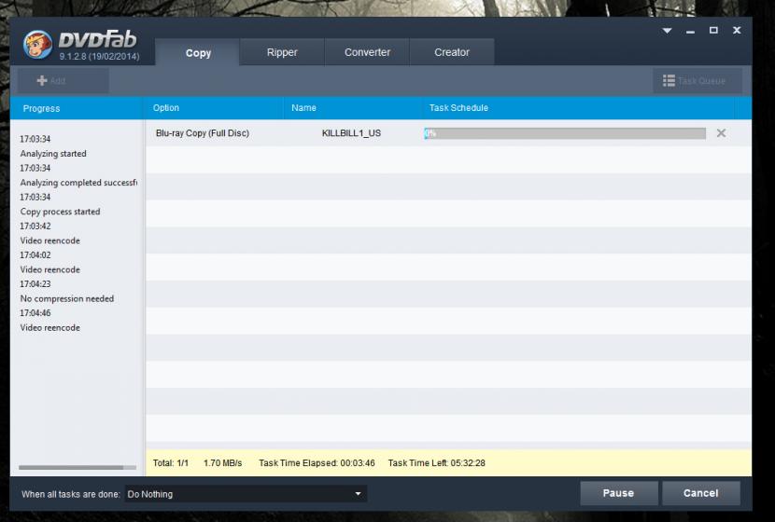The height and width of the screenshot is (522, 775).
Task: Click the 'Analyzing completed' log entry
Action: click(78, 183)
